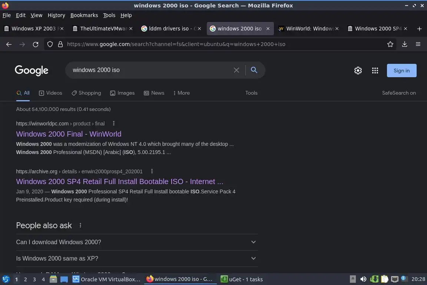This screenshot has height=285, width=427.
Task: Open the People also ask options dots
Action: [x=80, y=225]
